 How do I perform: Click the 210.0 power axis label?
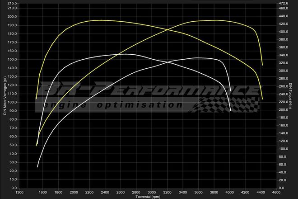pos(12,8)
